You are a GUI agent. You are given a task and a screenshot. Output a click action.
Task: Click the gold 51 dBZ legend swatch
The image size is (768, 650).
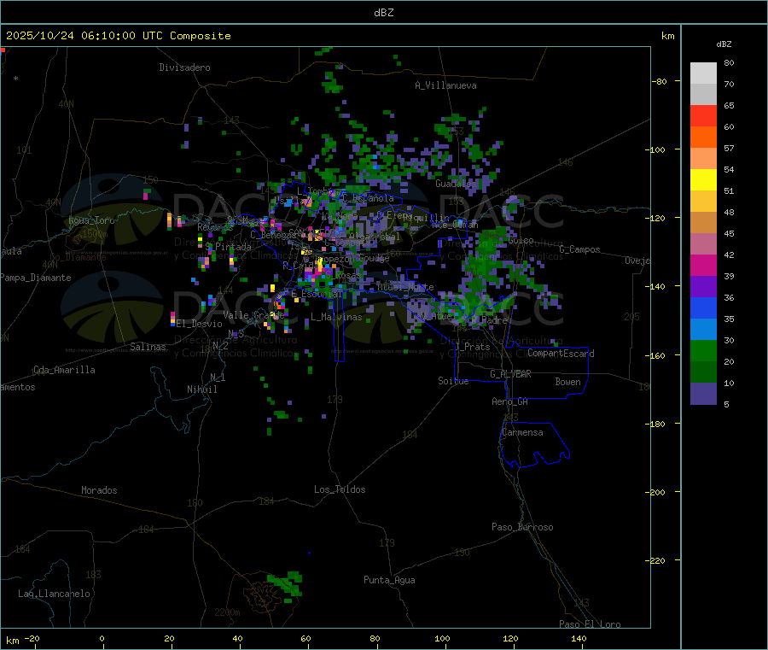pyautogui.click(x=703, y=201)
